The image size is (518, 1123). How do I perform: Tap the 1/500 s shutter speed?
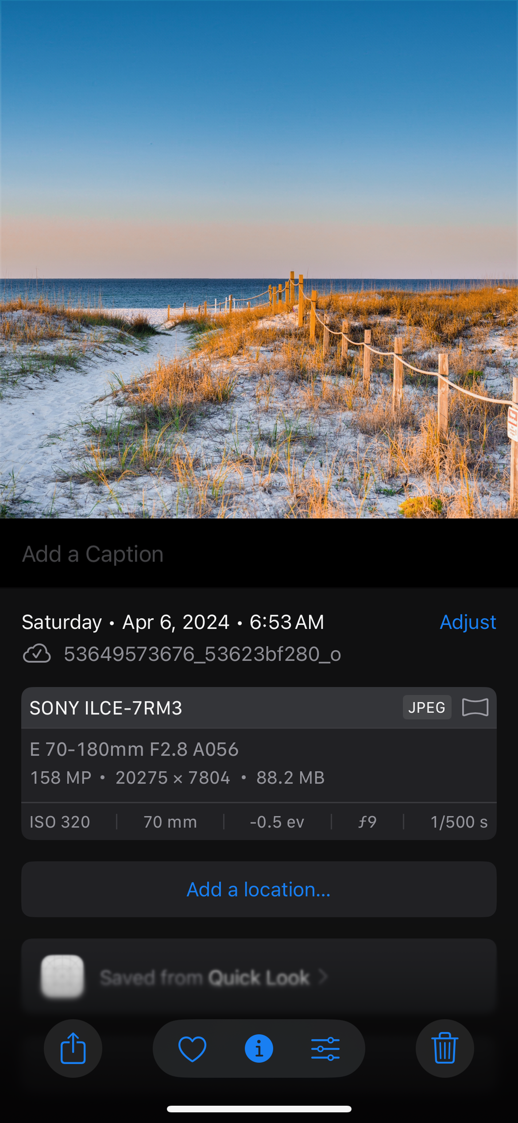[x=459, y=822]
